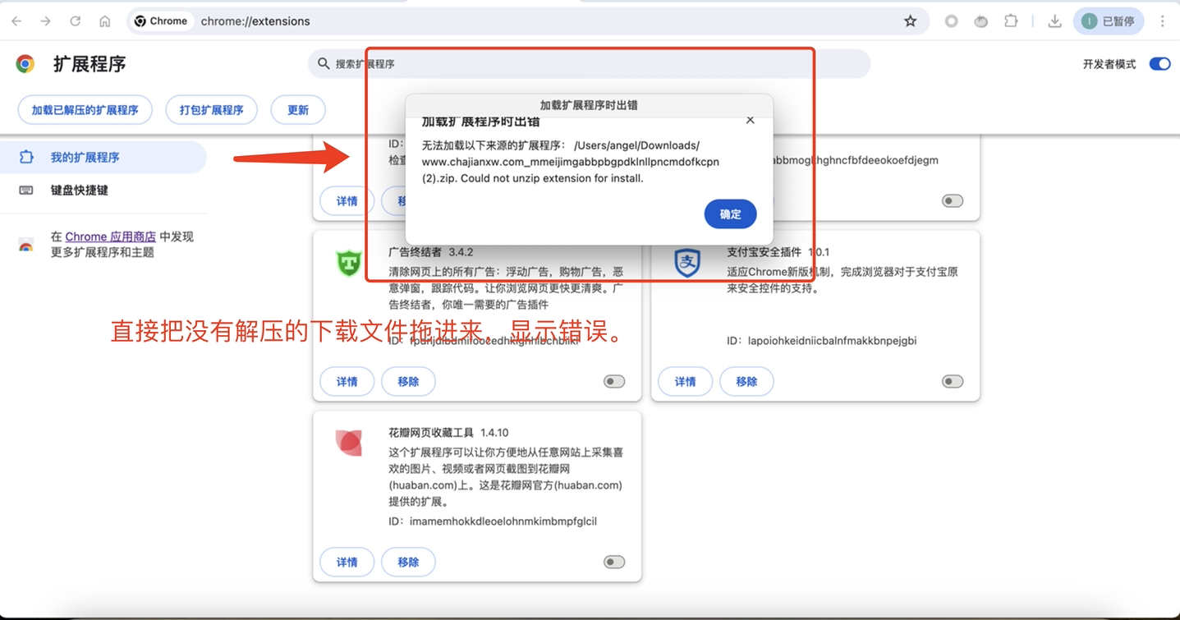Click the web store rainbow icon in sidebar
Viewport: 1180px width, 620px height.
click(x=26, y=245)
